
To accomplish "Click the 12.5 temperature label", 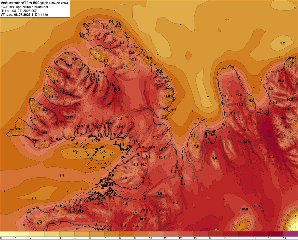I will (104, 27).
